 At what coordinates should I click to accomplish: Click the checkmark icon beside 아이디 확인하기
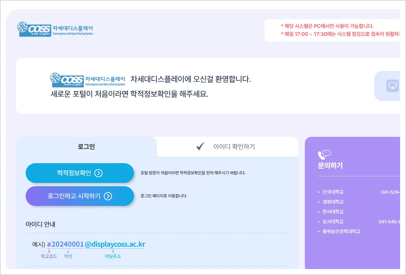(x=200, y=146)
